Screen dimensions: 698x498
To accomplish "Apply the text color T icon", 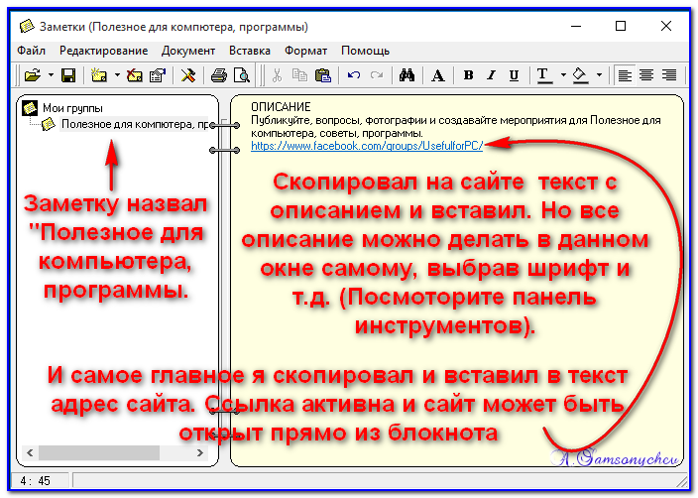I will click(x=544, y=75).
